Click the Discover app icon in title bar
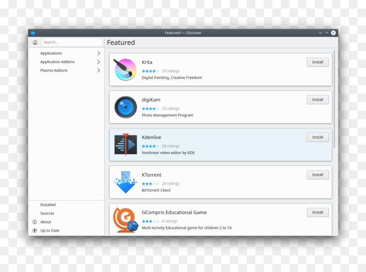Image resolution: width=366 pixels, height=272 pixels. pyautogui.click(x=33, y=33)
